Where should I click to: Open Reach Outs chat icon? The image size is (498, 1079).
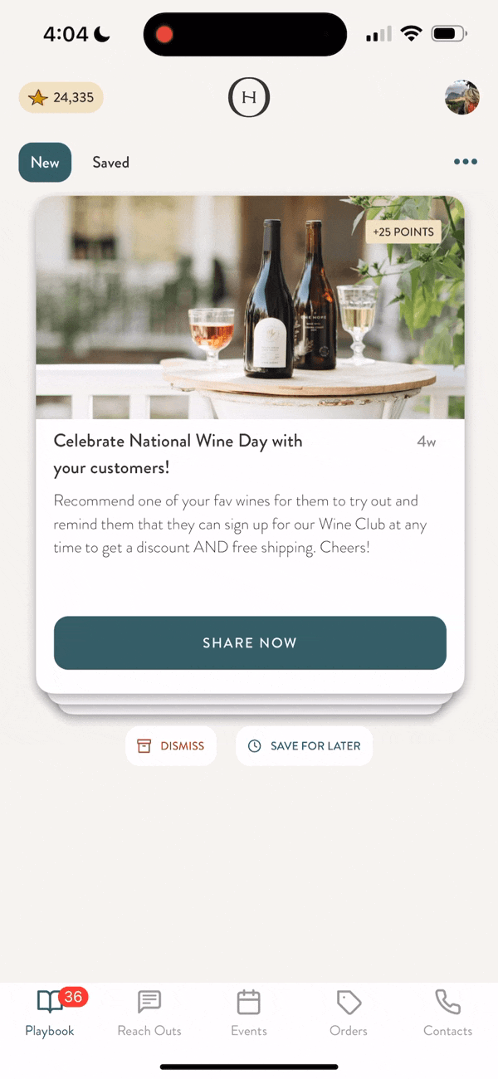point(149,1003)
